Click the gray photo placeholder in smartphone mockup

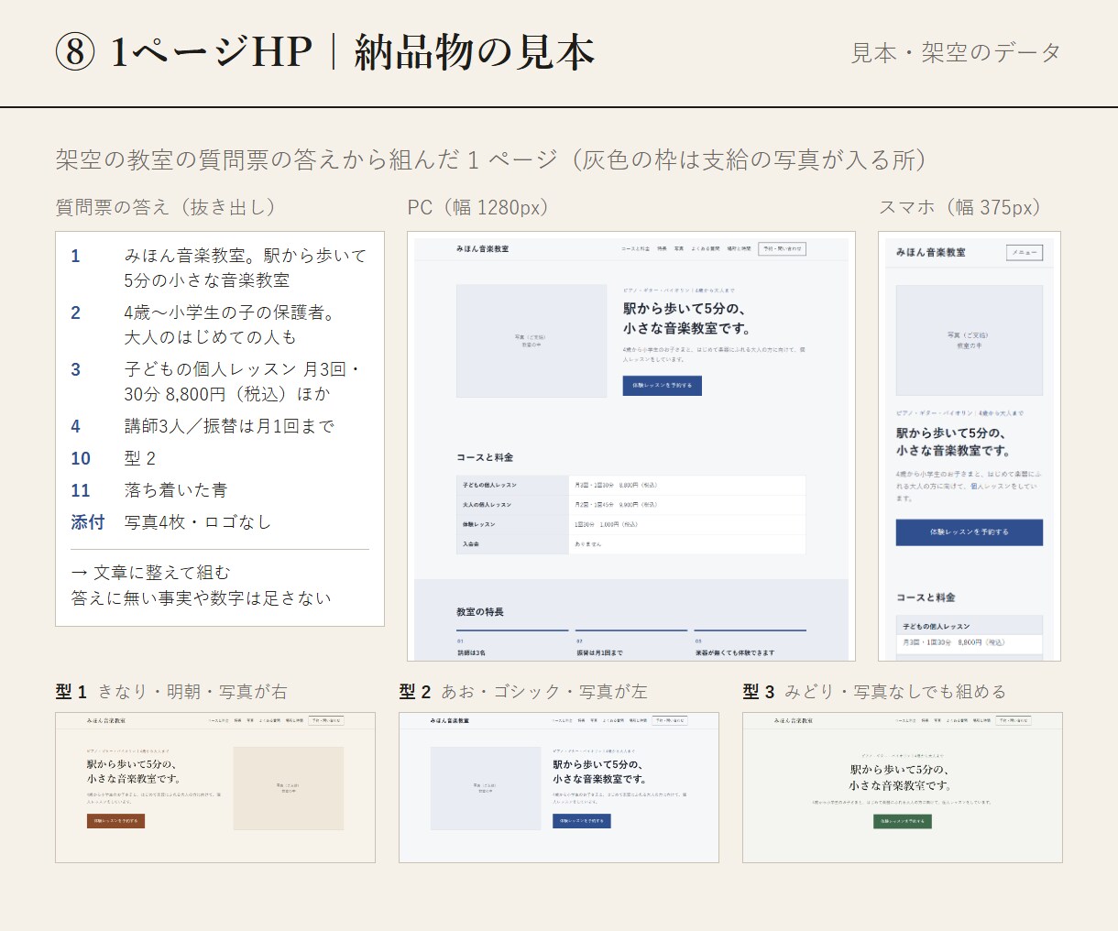(x=969, y=340)
